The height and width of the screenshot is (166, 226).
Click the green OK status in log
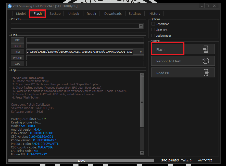point(44,119)
